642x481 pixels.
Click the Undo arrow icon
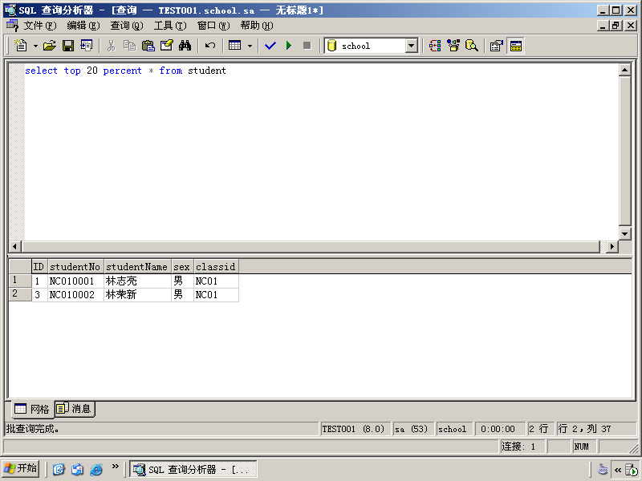click(x=210, y=46)
